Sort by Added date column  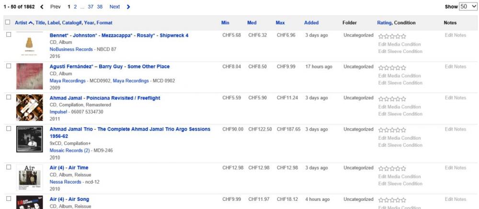click(311, 22)
